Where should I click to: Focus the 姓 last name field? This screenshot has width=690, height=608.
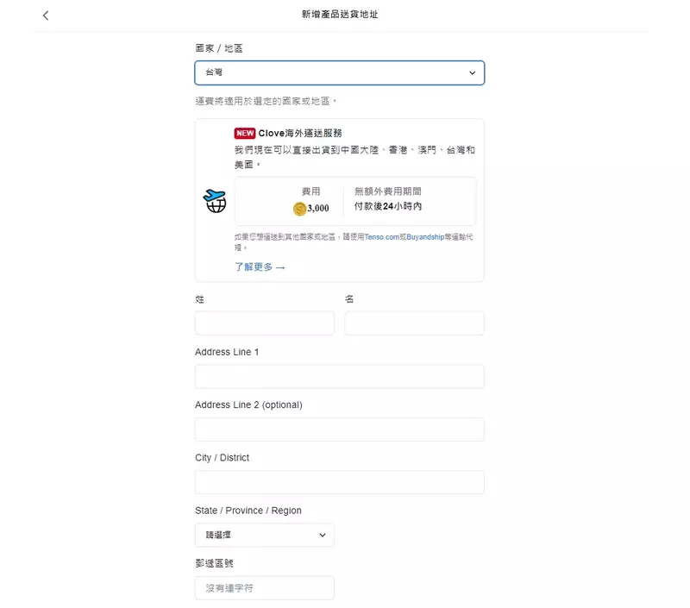click(264, 323)
